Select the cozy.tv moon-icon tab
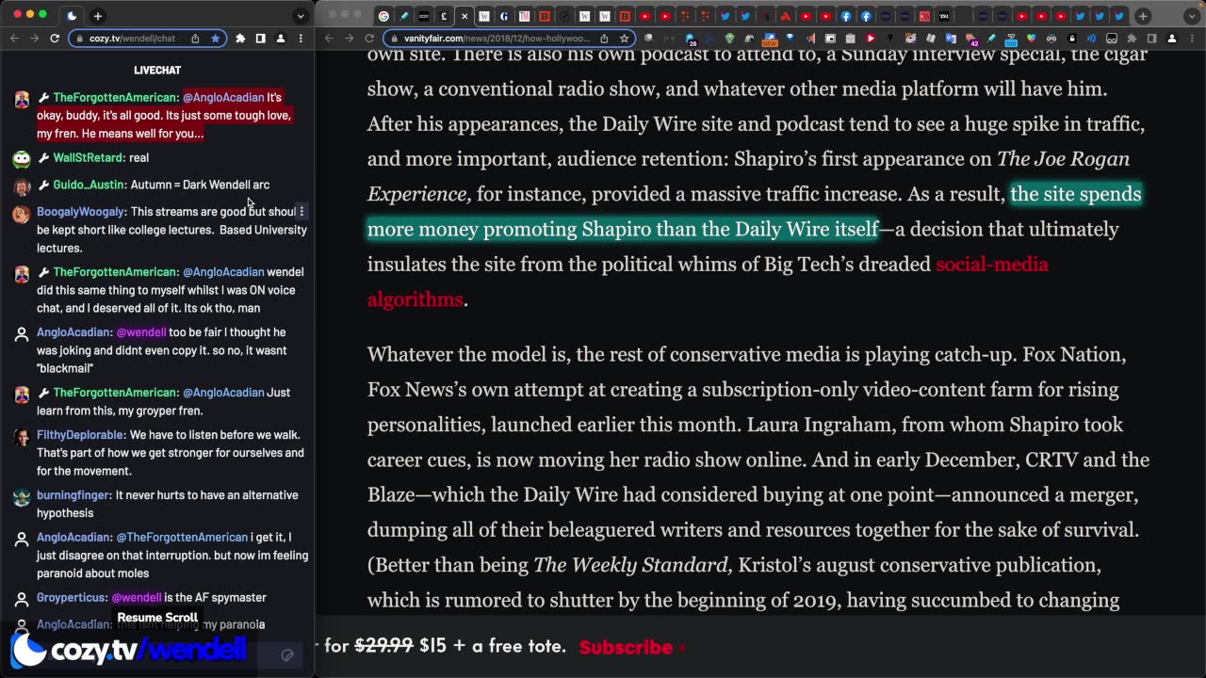The image size is (1206, 678). pos(73,16)
